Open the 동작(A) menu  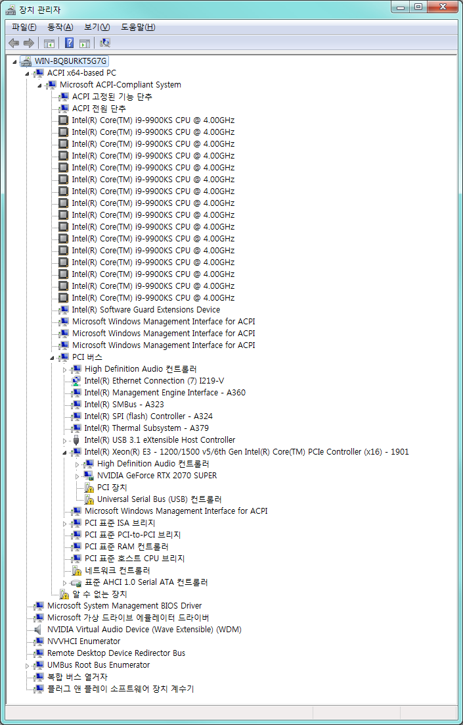60,27
